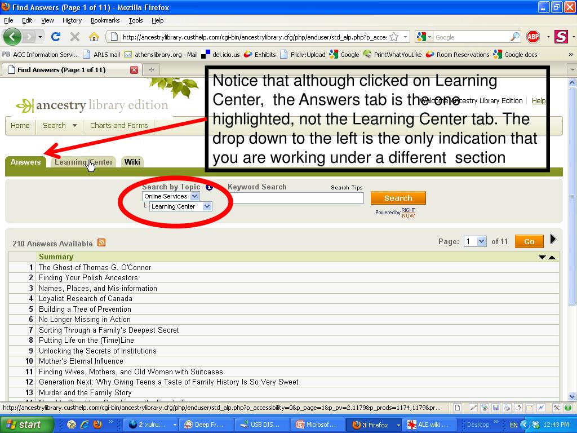The image size is (577, 433).
Task: Launch Firefox from quick launch bar
Action: point(97,425)
